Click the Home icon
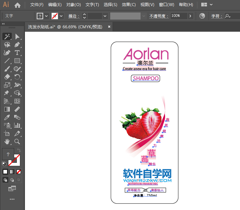Screen dimensions: 240x210 point(18,5)
